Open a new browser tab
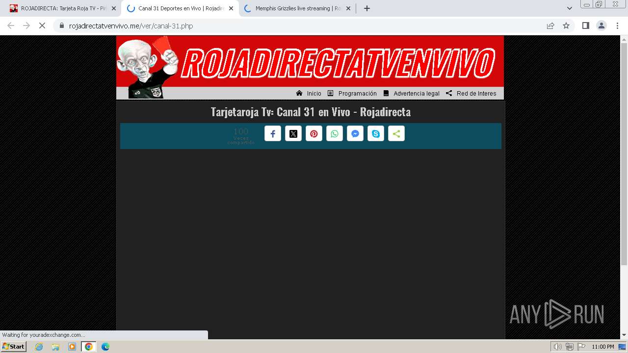The width and height of the screenshot is (628, 353). click(366, 8)
